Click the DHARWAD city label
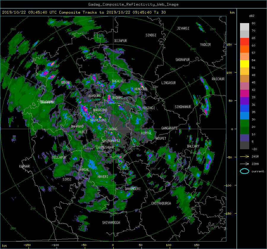 (x=77, y=126)
